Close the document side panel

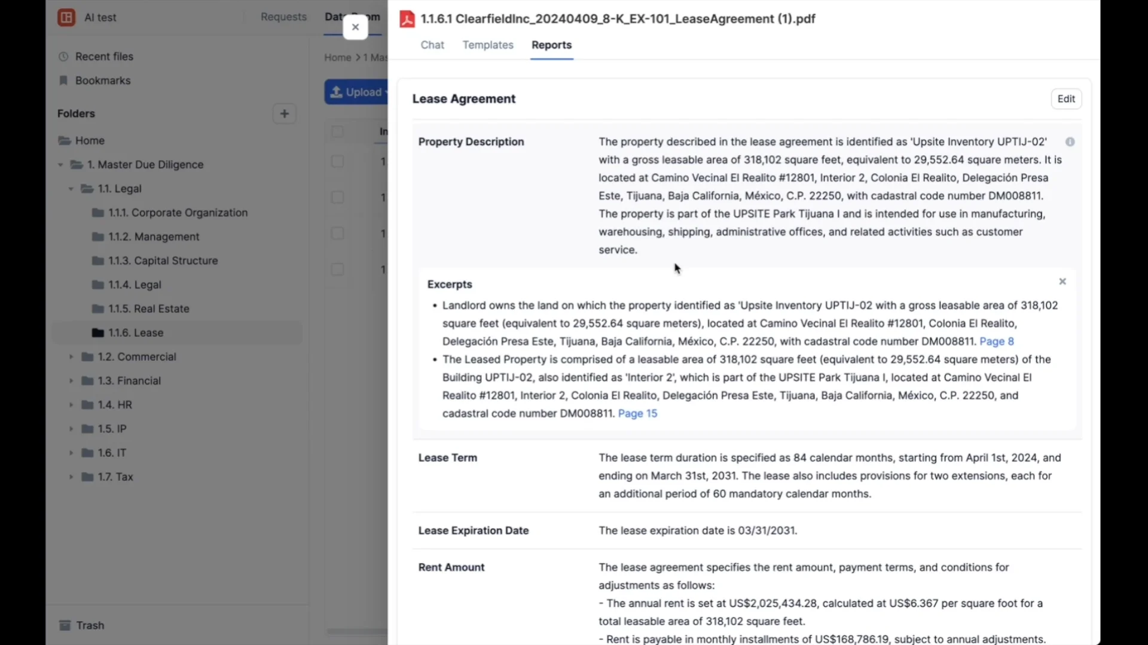click(355, 27)
